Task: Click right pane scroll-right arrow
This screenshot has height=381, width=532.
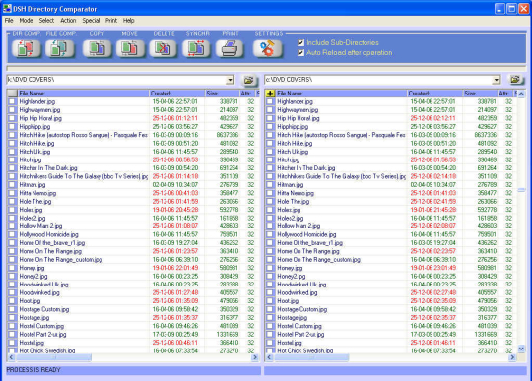Action: (512, 357)
